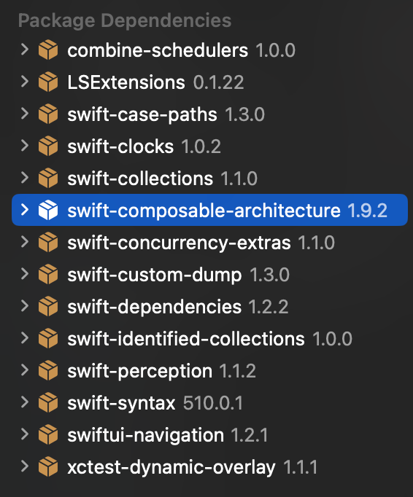Click the swift-custom-dump package icon
This screenshot has height=497, width=413.
pyautogui.click(x=48, y=275)
